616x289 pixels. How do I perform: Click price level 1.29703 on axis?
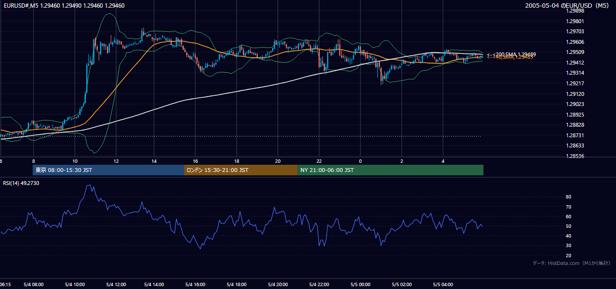pyautogui.click(x=575, y=31)
